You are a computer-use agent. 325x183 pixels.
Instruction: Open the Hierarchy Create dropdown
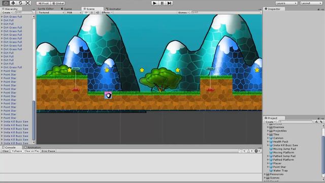pos(7,12)
